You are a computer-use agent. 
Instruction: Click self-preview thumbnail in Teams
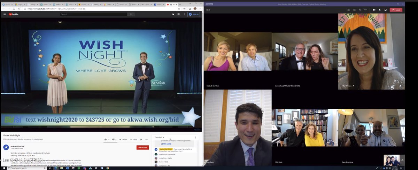click(x=392, y=160)
